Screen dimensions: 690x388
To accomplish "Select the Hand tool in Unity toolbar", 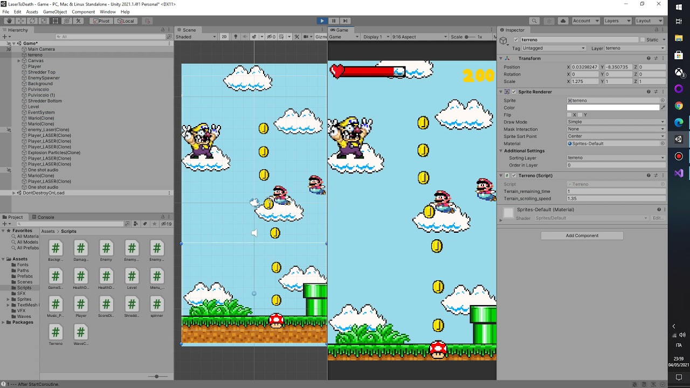I will (x=9, y=21).
